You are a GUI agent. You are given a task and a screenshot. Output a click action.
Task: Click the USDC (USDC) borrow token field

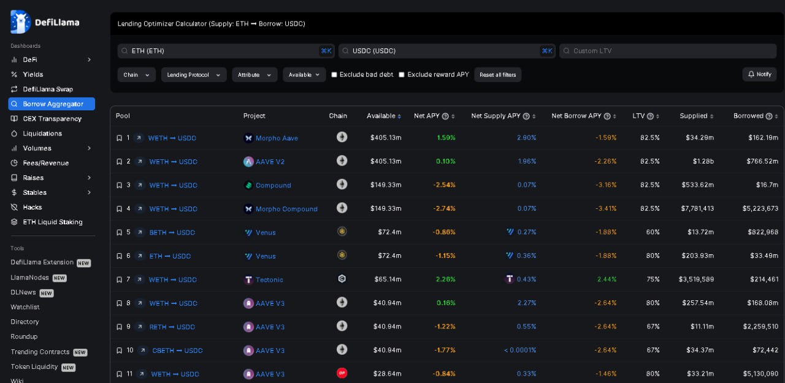click(447, 51)
